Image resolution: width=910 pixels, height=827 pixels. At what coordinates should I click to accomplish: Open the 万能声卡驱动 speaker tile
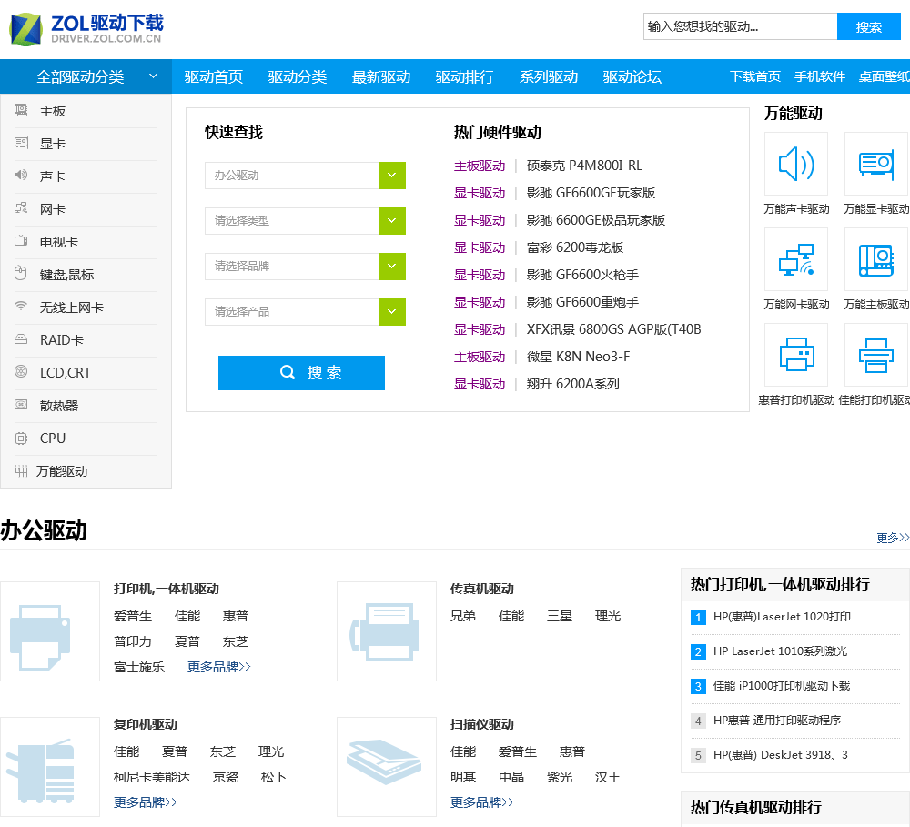pos(796,164)
